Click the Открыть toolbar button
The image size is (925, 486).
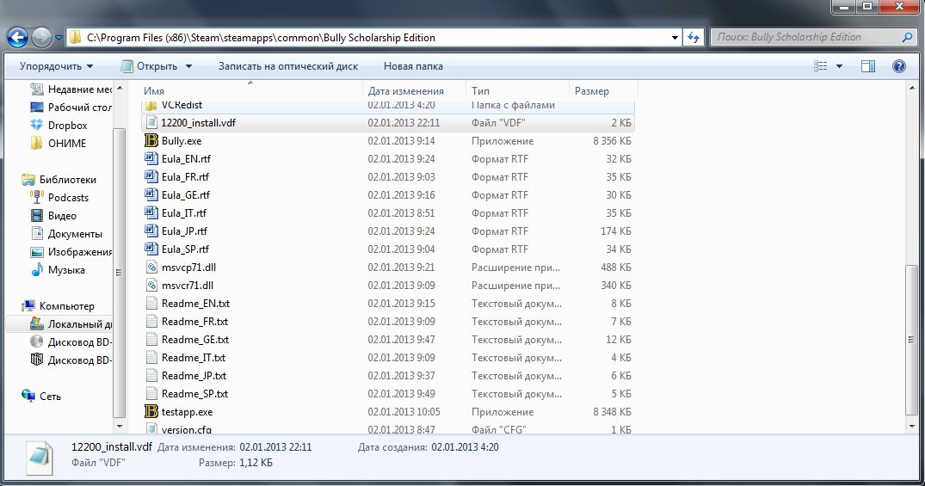point(149,66)
